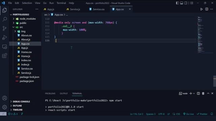Open the Terminal menu
Screen dimensions: 216x121
click(x=61, y=3)
